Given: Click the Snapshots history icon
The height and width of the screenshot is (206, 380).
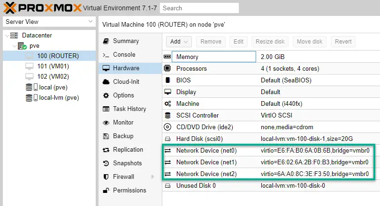Looking at the screenshot, I should (x=106, y=163).
